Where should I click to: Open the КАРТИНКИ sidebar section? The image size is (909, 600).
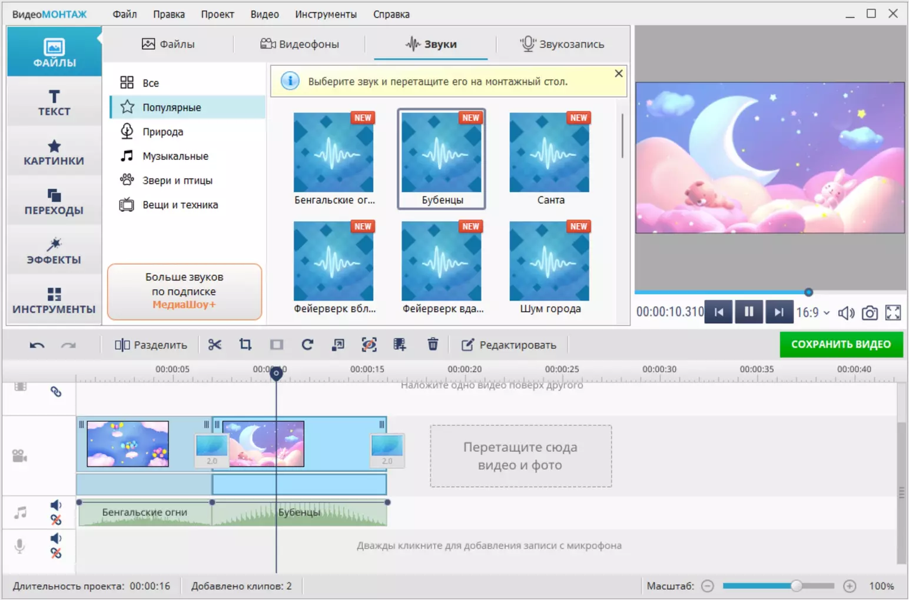coord(54,152)
